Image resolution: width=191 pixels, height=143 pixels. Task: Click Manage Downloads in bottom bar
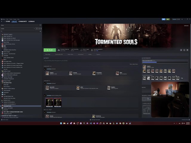[95, 120]
